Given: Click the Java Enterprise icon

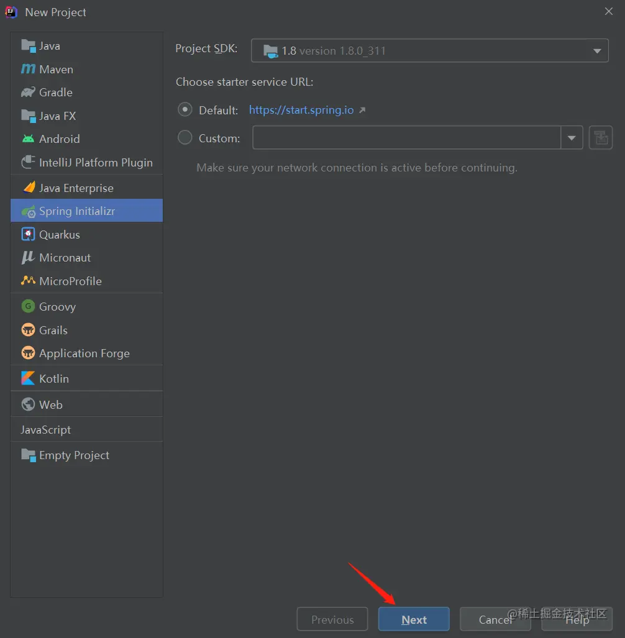Looking at the screenshot, I should click(29, 188).
